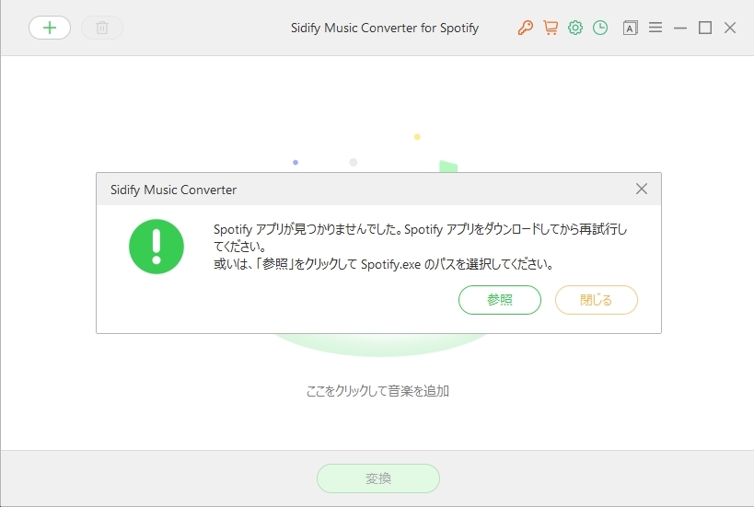Click the trash delete button
This screenshot has width=754, height=507.
(x=102, y=28)
